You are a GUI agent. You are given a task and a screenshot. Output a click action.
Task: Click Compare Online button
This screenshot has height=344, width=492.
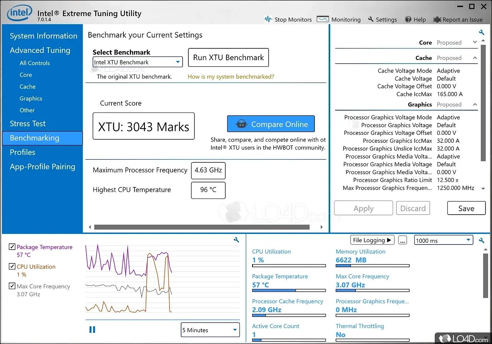271,124
